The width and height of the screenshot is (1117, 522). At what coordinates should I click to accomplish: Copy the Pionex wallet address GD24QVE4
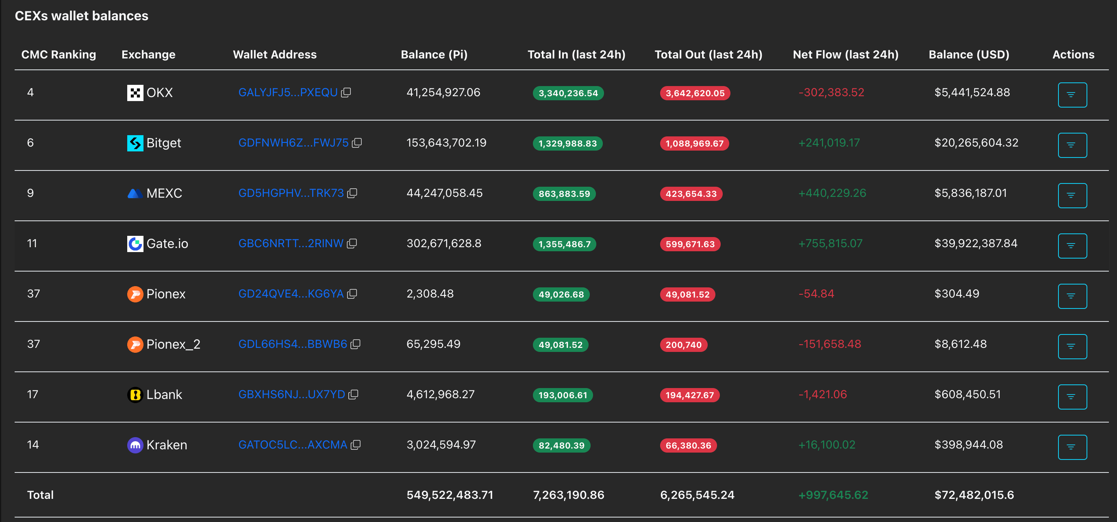[x=352, y=294]
